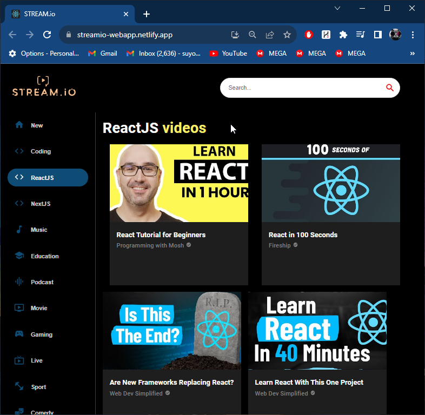Click the code brackets icon beside Coding
Image resolution: width=425 pixels, height=415 pixels.
pyautogui.click(x=19, y=151)
